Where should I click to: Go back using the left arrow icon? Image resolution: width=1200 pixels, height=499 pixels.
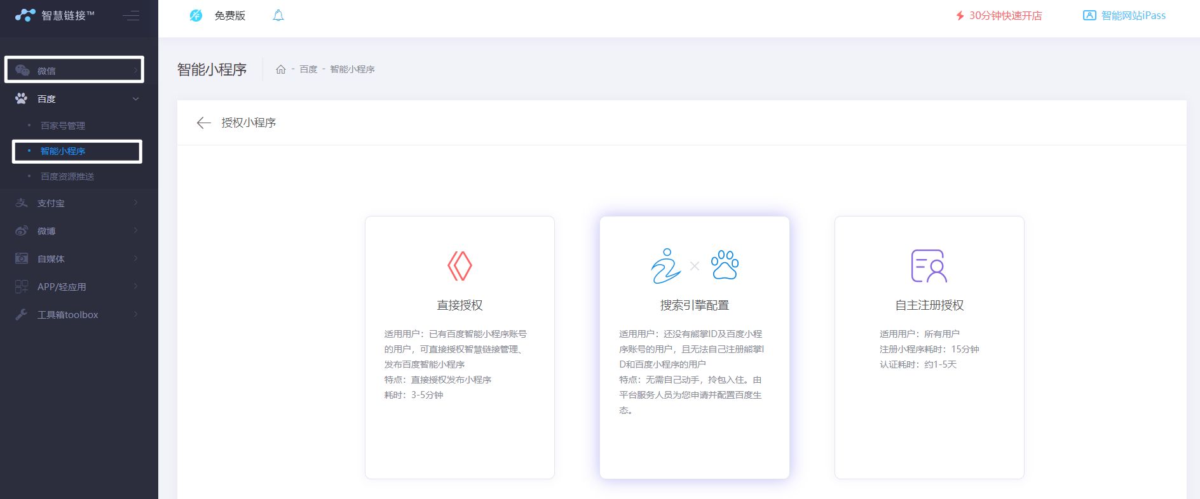click(203, 123)
